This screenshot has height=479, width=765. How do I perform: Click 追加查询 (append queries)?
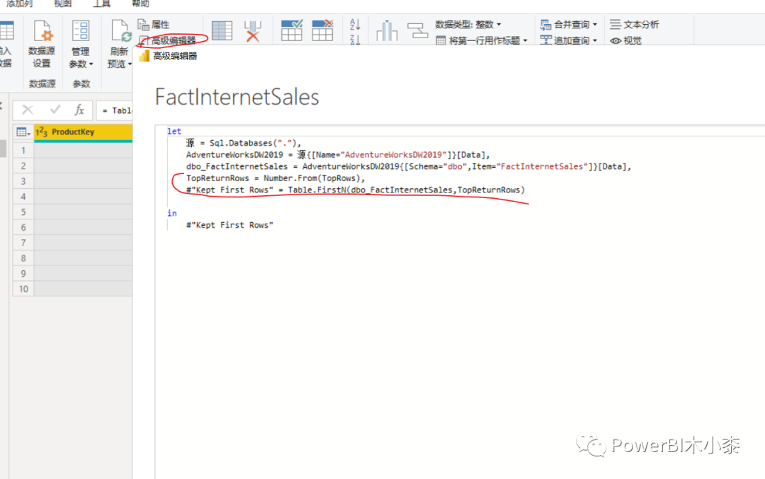569,40
